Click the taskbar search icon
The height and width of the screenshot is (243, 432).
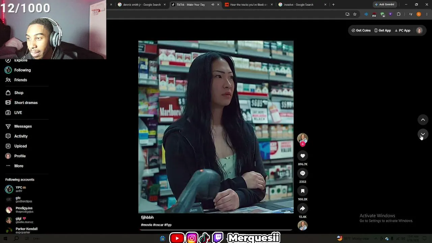point(16,239)
